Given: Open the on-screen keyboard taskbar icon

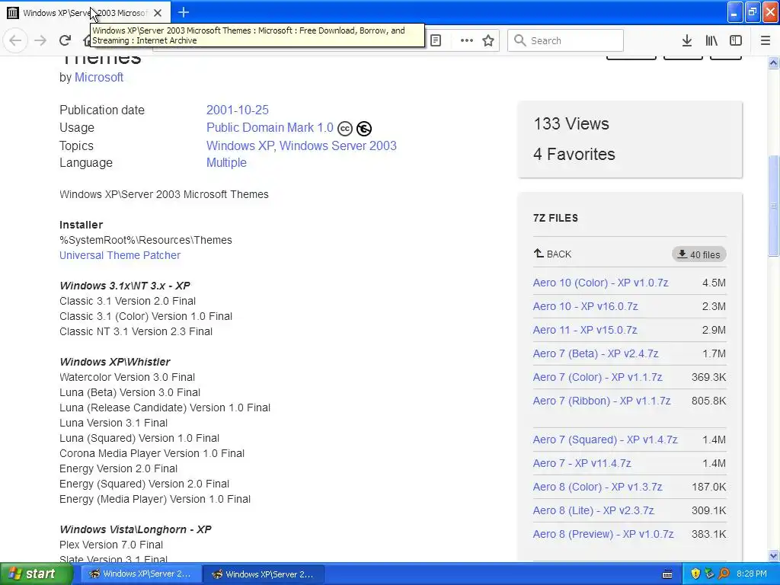Looking at the screenshot, I should pyautogui.click(x=667, y=574).
